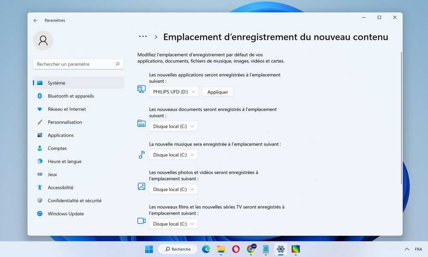Image resolution: width=428 pixels, height=257 pixels.
Task: Launch Microsoft Edge from the taskbar
Action: (206, 249)
